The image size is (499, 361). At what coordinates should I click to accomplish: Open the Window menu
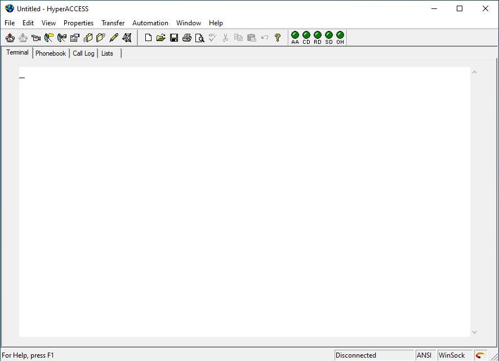189,23
